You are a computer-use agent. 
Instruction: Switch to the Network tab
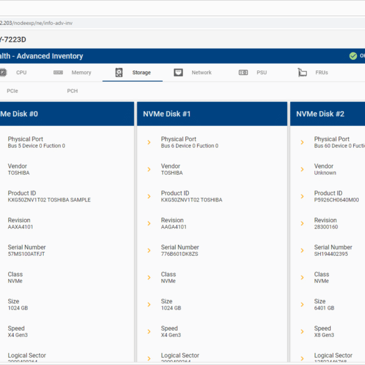tap(202, 72)
